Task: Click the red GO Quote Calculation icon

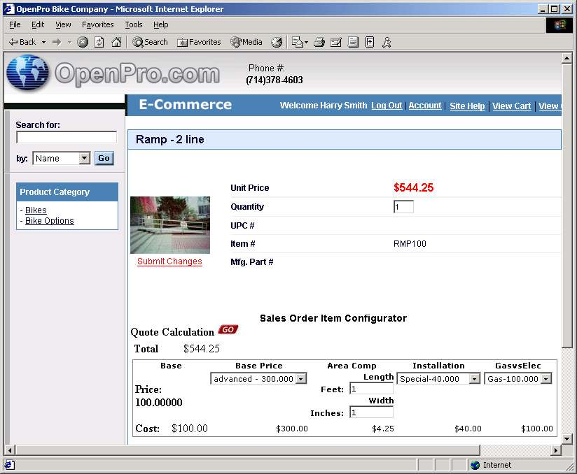Action: [x=228, y=329]
